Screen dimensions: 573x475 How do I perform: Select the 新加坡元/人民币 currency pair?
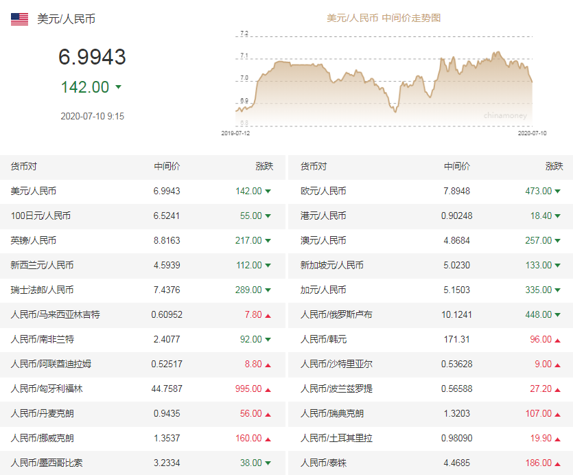click(332, 265)
